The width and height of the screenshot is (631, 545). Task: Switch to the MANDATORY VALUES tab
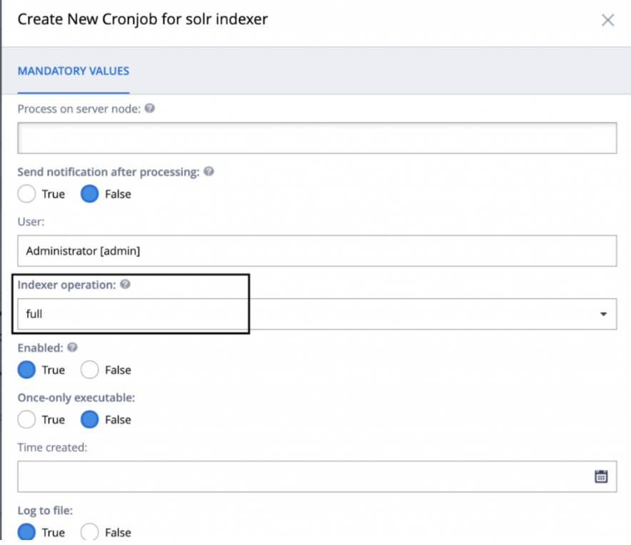[74, 71]
